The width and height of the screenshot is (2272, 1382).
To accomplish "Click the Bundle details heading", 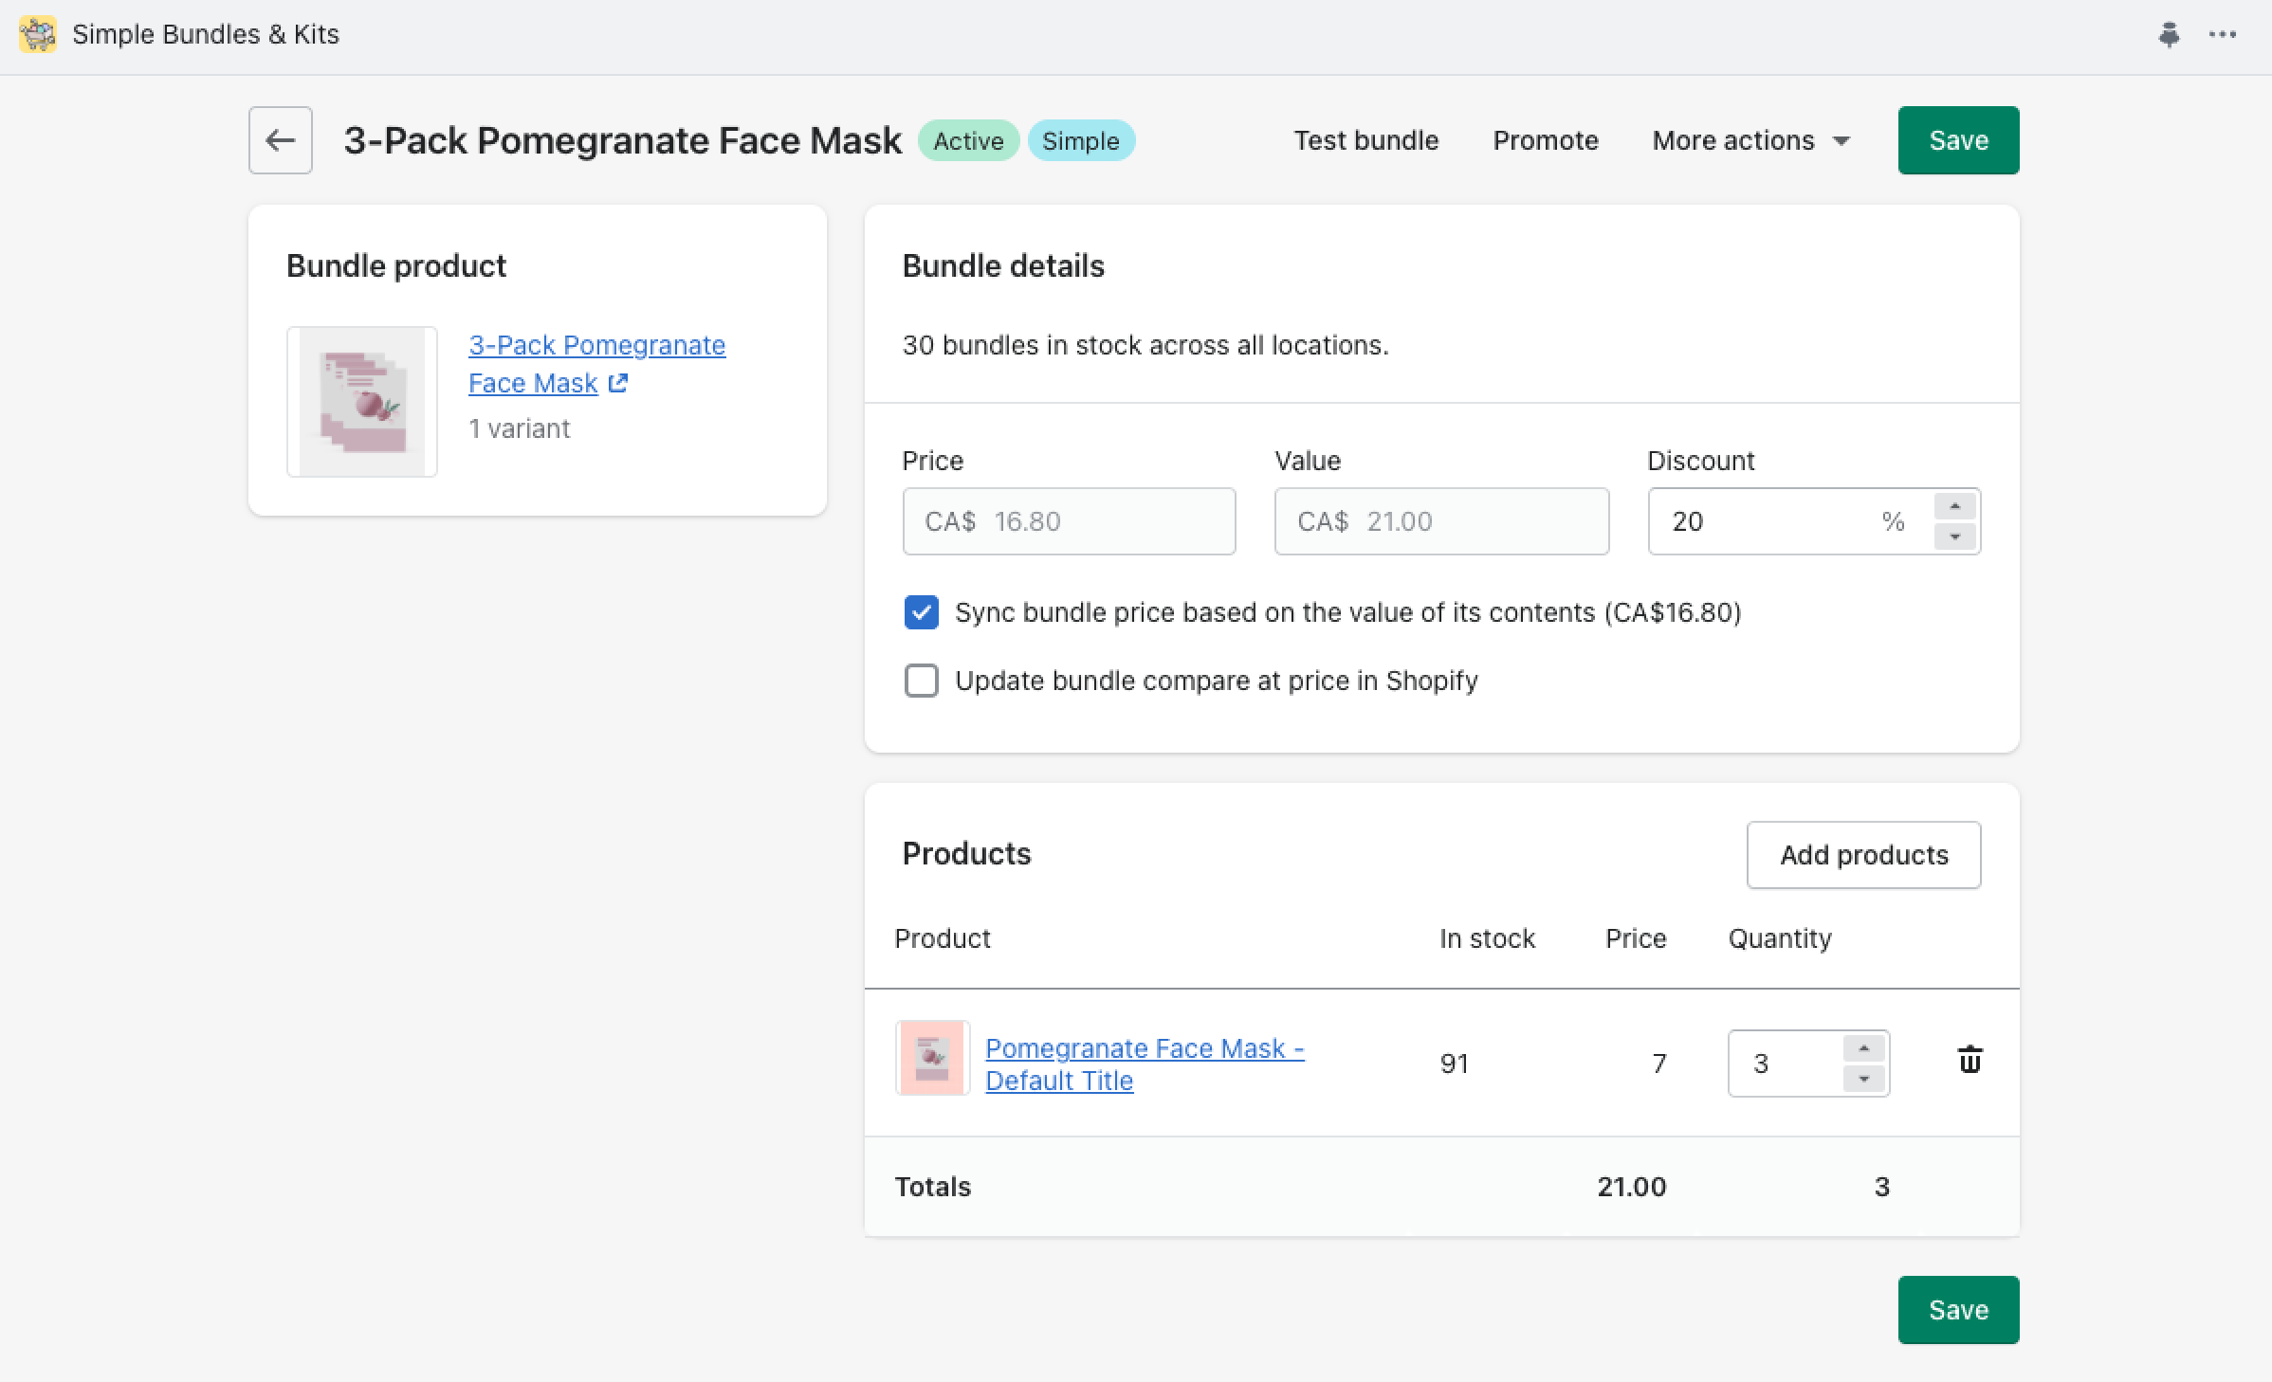I will [x=1003, y=266].
